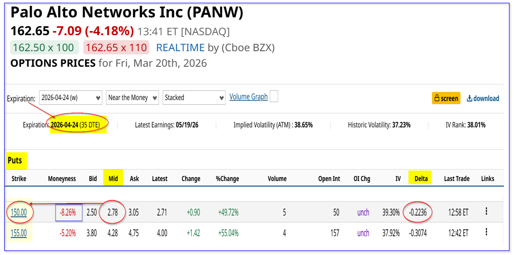Sort by Moneyness column header

pyautogui.click(x=62, y=179)
